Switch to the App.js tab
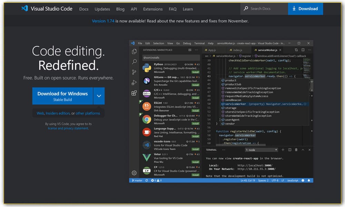 211,50
